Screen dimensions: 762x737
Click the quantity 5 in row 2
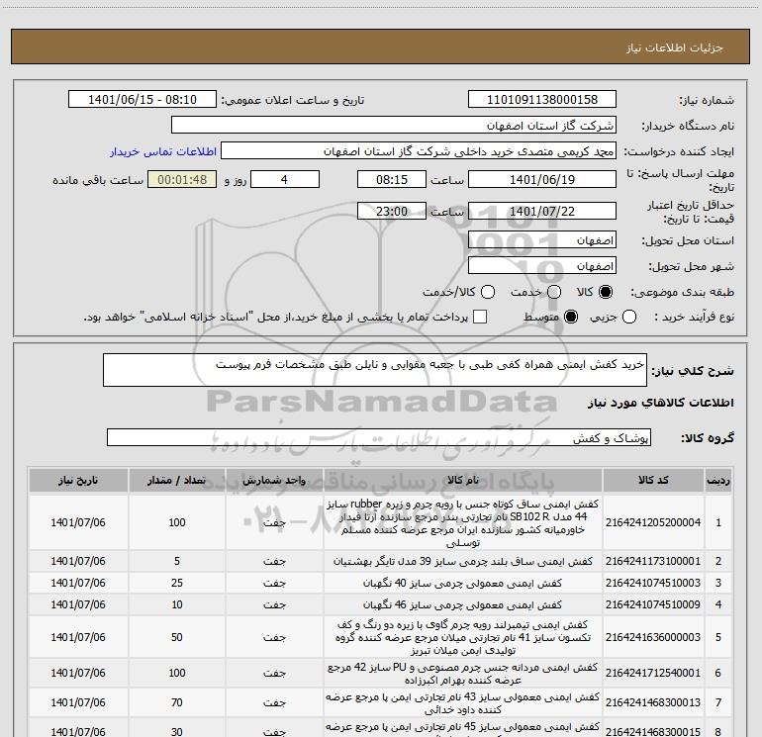click(177, 561)
